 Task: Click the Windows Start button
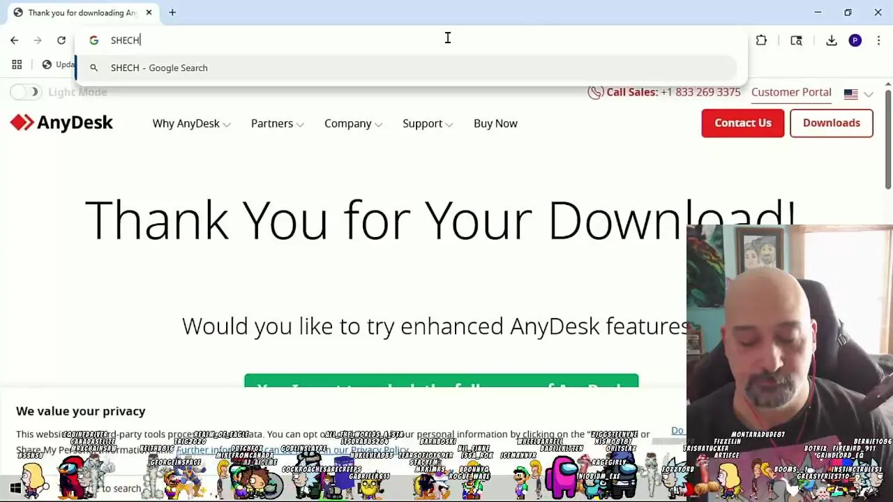15,488
